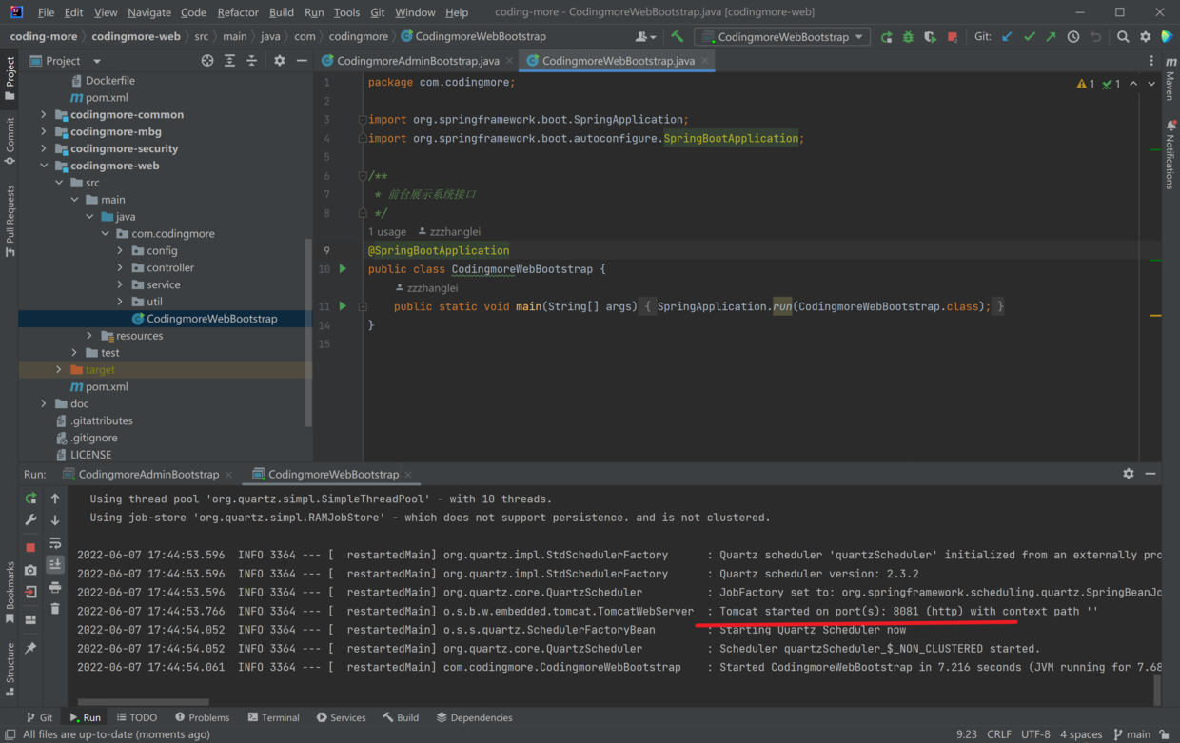Screen dimensions: 1180x743
Task: Open the Refactor menu
Action: (x=237, y=12)
